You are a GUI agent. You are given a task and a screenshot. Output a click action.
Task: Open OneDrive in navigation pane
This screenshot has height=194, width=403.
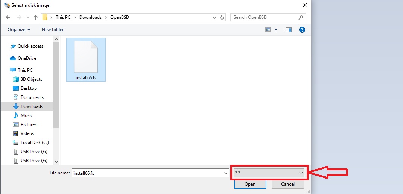click(27, 58)
